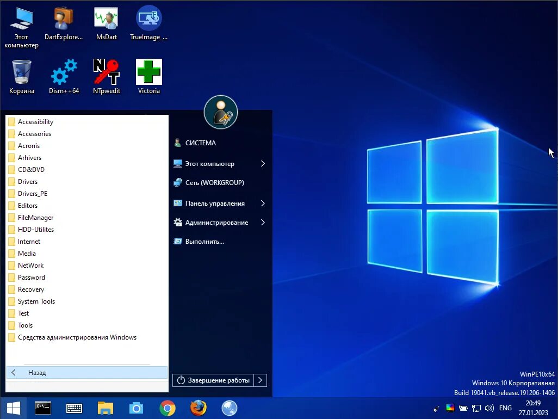The image size is (558, 419).
Task: Launch the Dism++64 gear icon
Action: (64, 77)
